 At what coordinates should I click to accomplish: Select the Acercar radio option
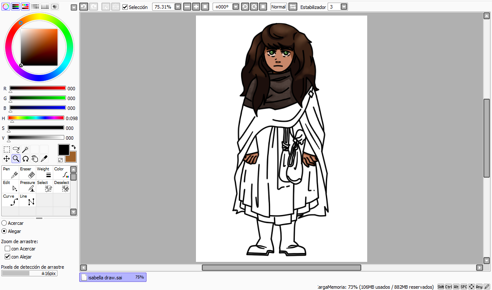coord(4,223)
